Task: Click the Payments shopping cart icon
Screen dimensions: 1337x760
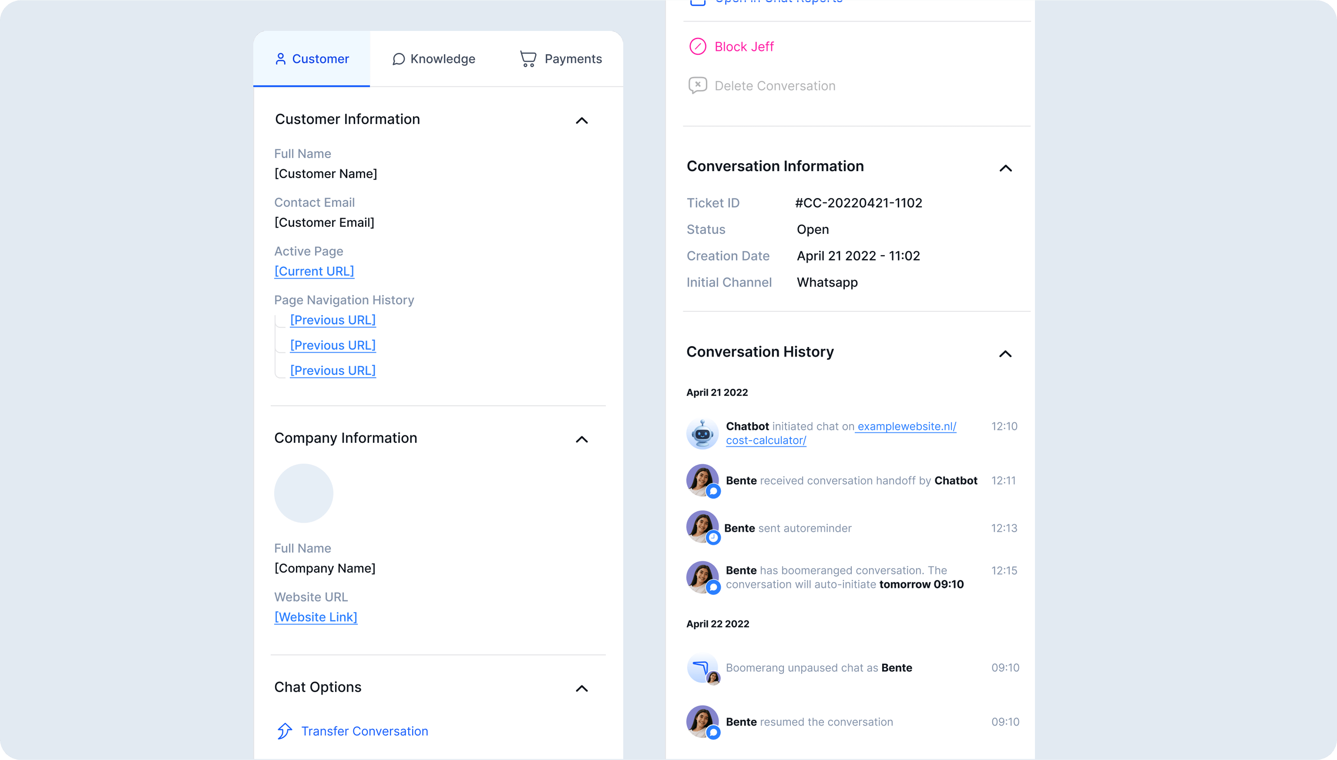Action: [528, 58]
